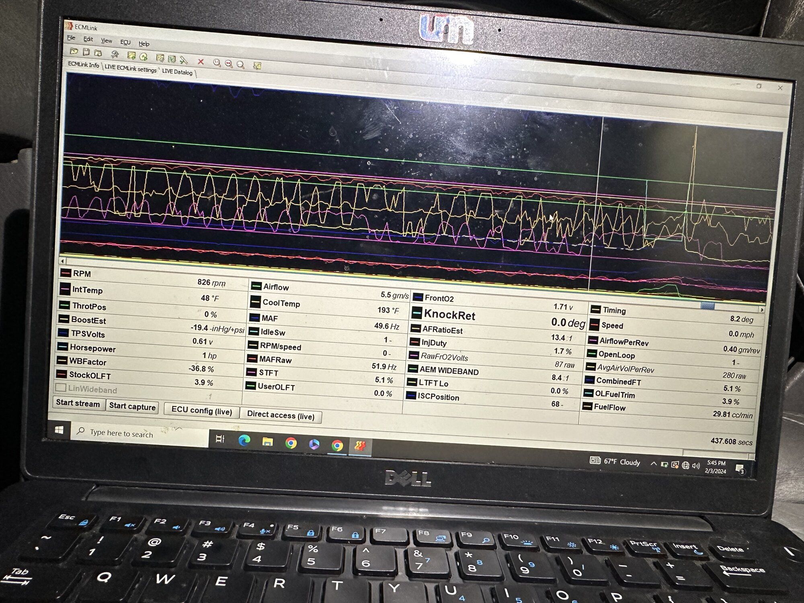The height and width of the screenshot is (603, 804).
Task: Open the Windows Start menu
Action: point(59,430)
